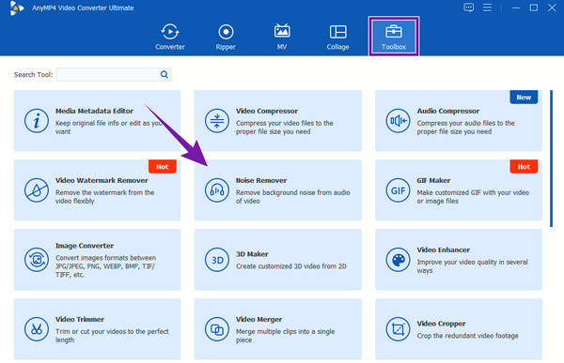Click the Hot badge on GIF Maker

[524, 167]
